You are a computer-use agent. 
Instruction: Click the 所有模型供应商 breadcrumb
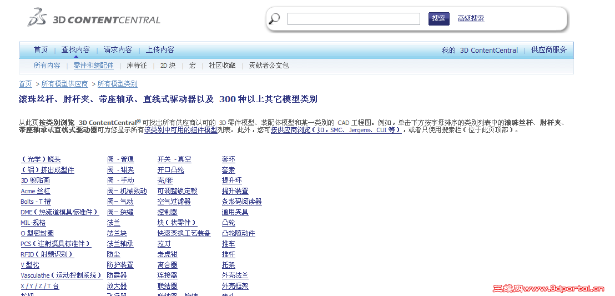pos(65,84)
